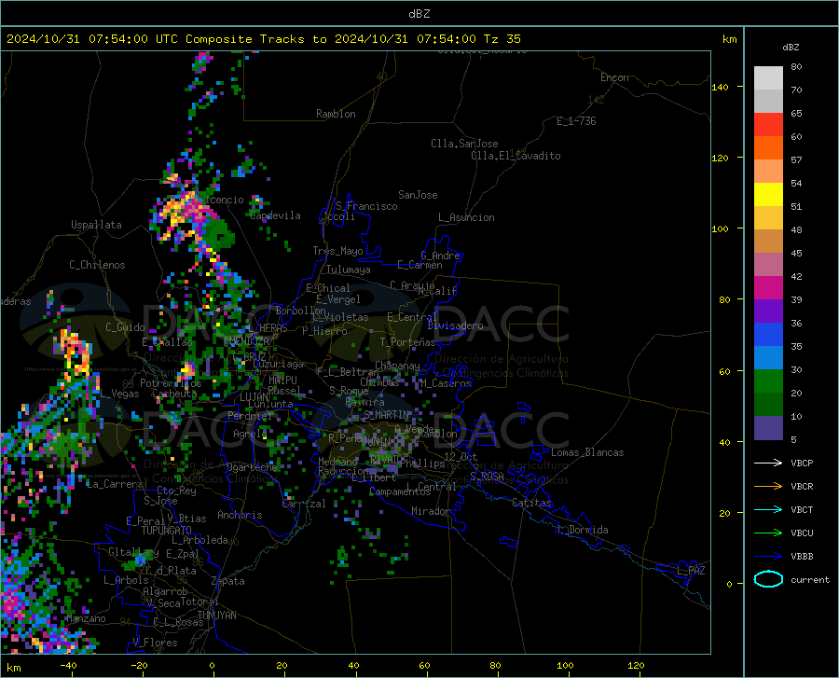This screenshot has height=678, width=839.
Task: Select the red swatch between 65 and 60
Action: point(768,125)
